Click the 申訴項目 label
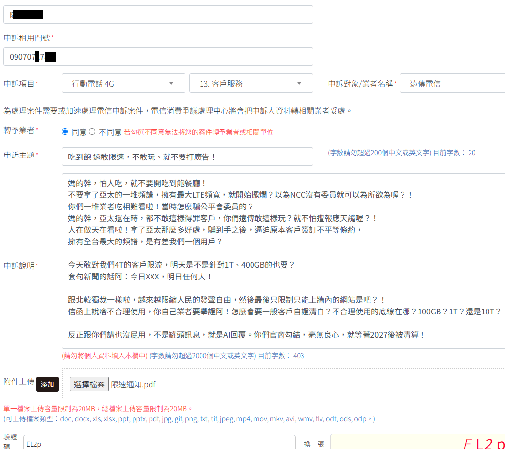505x451 pixels. 19,84
